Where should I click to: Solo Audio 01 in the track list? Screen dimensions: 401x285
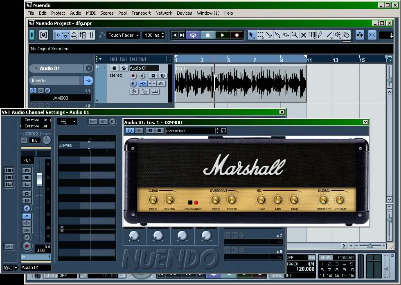coord(124,68)
